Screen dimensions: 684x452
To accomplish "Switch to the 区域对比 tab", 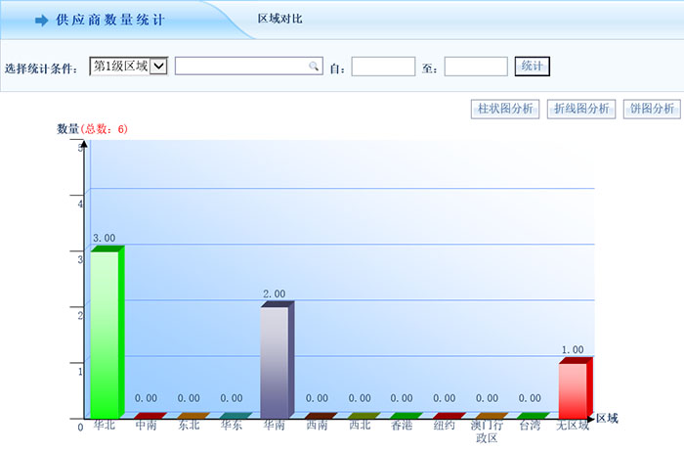I will tap(279, 20).
